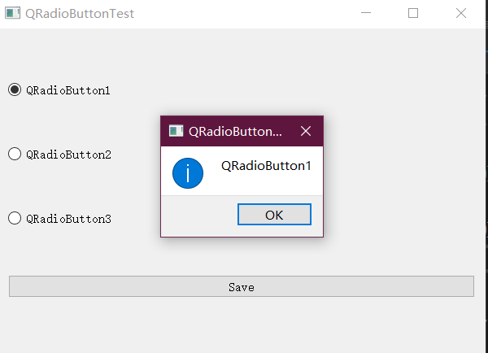Select the QRadioButton3 radio circle

pos(15,218)
